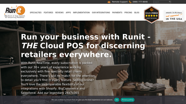The width and height of the screenshot is (186, 104).
Task: Click the paragraph starting 'With Runit RealTime'
Action: (x=58, y=82)
